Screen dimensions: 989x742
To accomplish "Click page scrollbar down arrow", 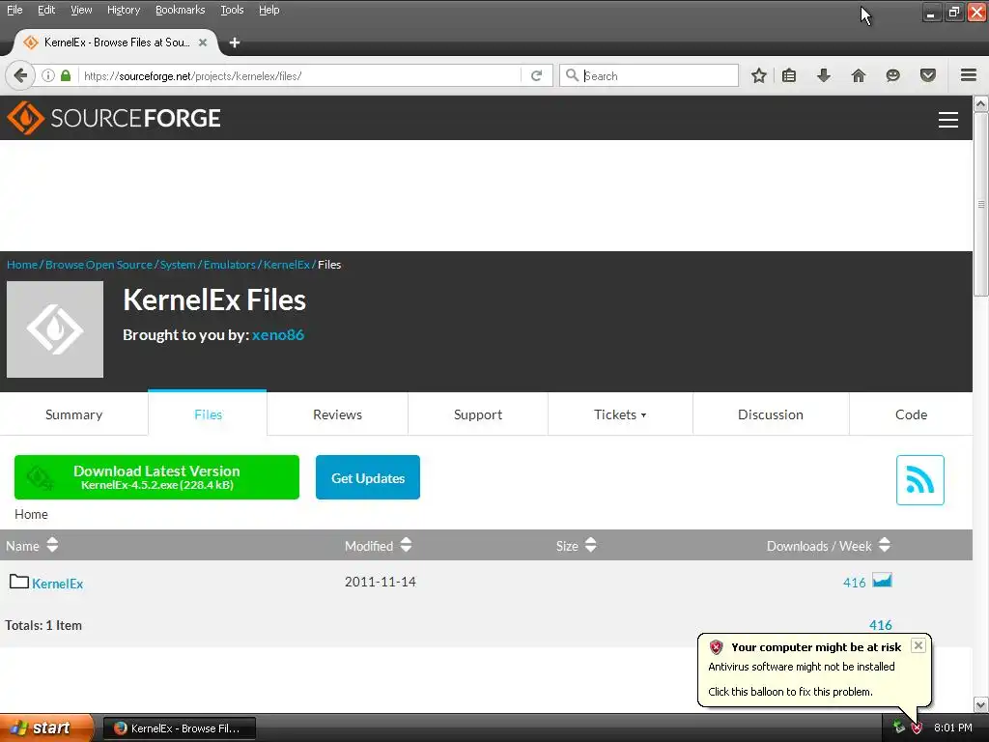I will click(981, 704).
